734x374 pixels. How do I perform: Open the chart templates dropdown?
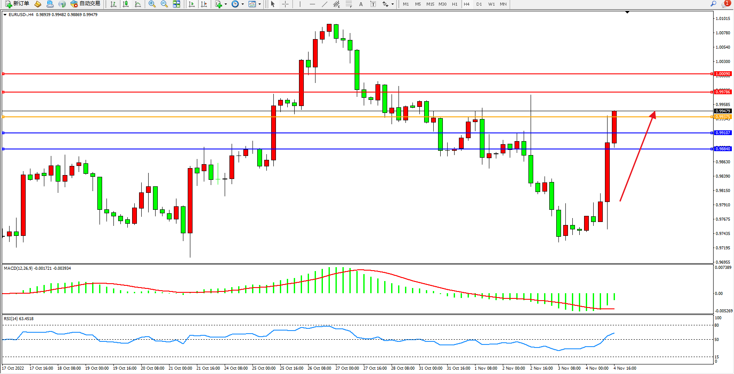coord(259,4)
